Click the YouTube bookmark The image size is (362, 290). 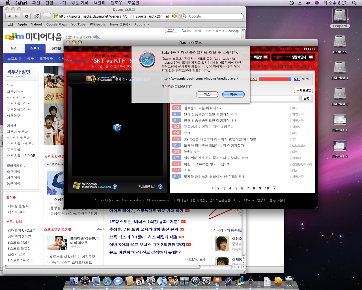point(78,24)
